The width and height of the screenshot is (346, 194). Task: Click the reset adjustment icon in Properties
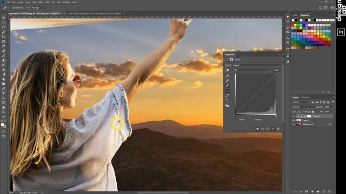[268, 129]
